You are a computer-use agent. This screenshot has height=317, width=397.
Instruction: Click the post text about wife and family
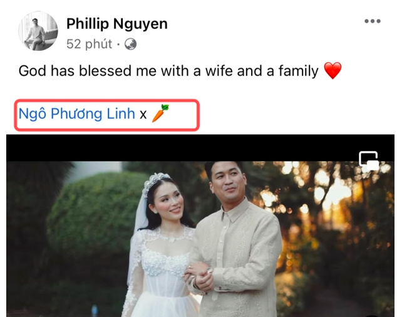click(x=168, y=71)
